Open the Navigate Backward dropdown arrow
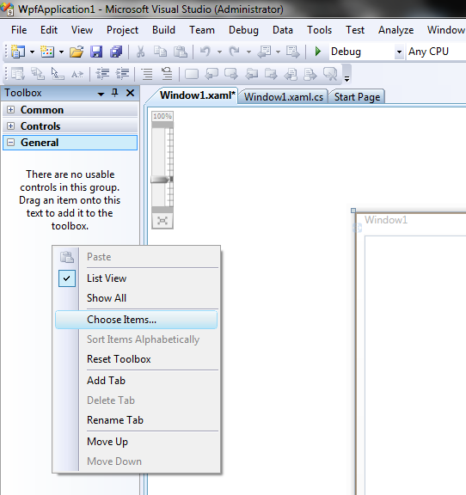466x495 pixels. [278, 52]
